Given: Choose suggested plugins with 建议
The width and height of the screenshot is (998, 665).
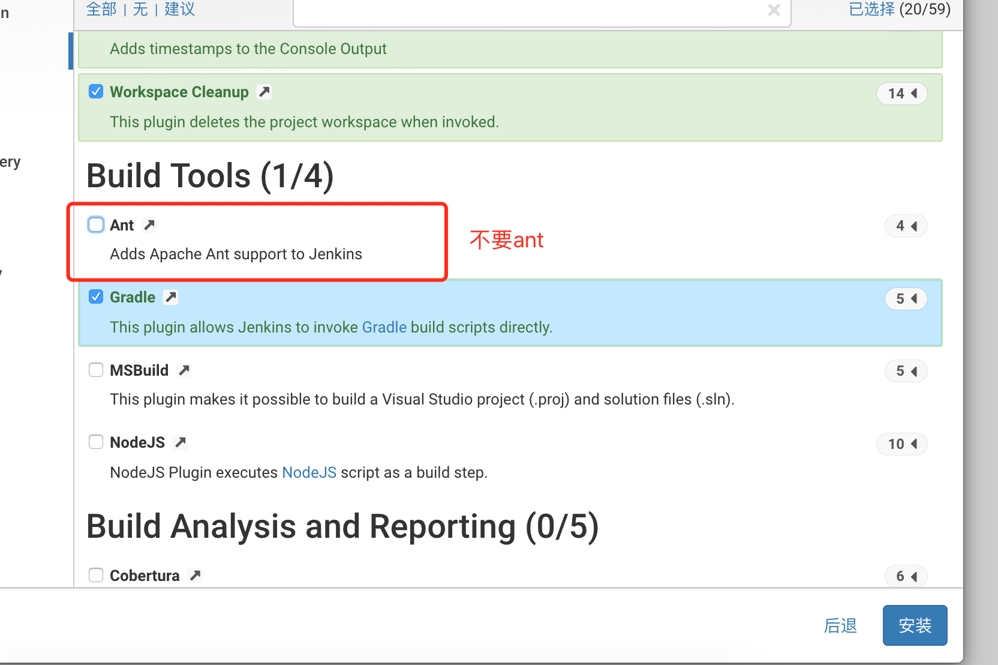Looking at the screenshot, I should click(x=179, y=9).
